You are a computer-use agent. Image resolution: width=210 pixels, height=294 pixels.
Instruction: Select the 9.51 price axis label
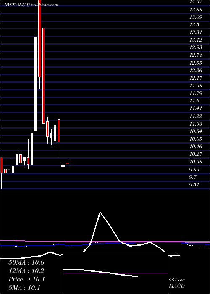tap(194, 185)
